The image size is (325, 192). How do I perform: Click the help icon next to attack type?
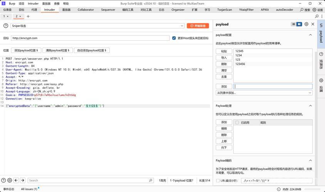(6, 26)
